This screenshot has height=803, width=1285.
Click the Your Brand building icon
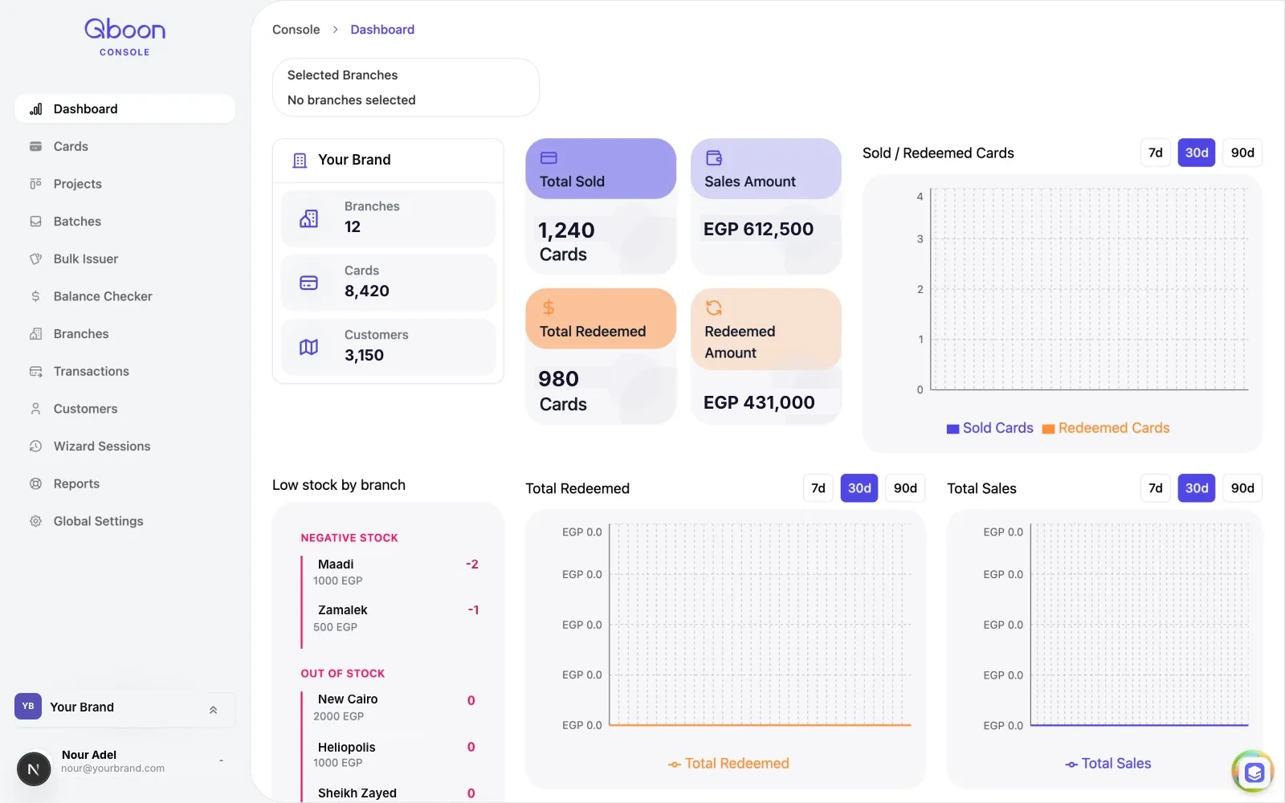(x=300, y=161)
